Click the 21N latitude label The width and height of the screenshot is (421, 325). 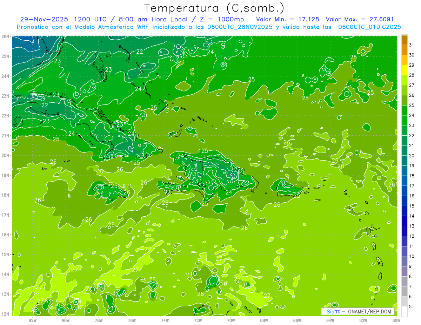[5, 135]
